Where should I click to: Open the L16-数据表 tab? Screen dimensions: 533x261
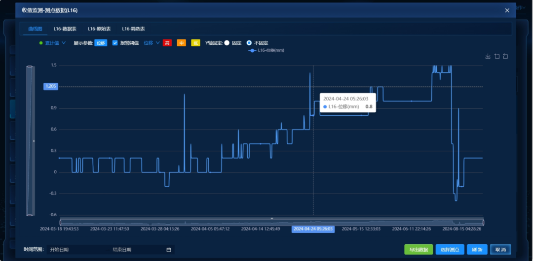pos(65,29)
